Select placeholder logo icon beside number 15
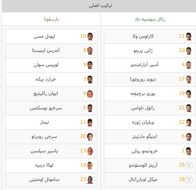Image resolution: width=196 pixels, height=190 pixels. click(189, 165)
